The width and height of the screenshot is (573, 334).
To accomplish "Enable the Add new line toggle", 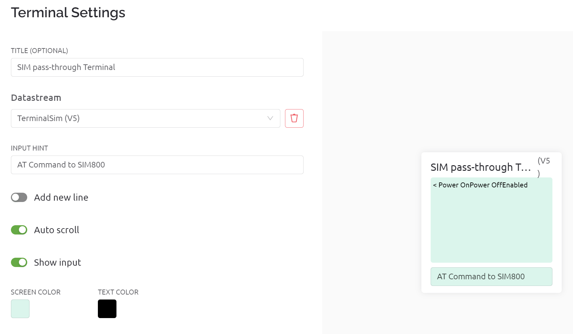I will point(19,197).
